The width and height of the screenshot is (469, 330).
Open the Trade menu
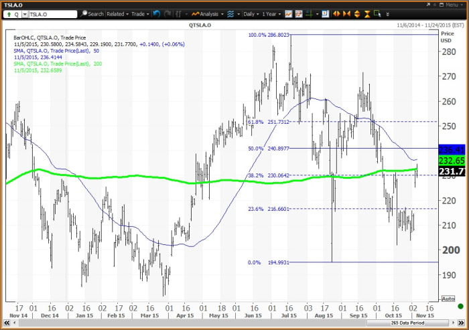coord(140,13)
